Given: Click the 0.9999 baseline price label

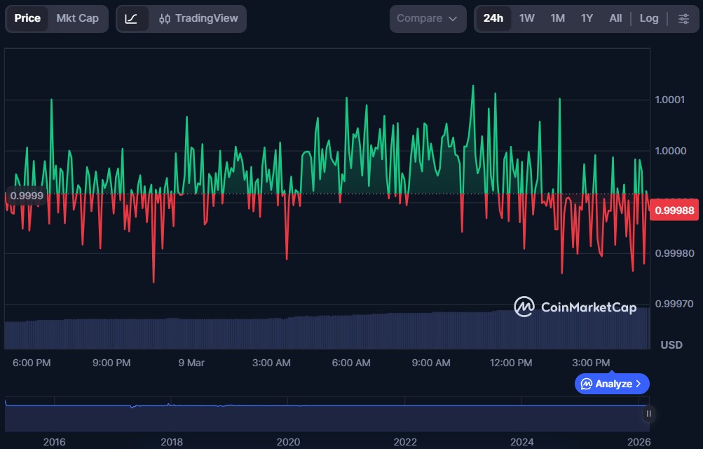Looking at the screenshot, I should pos(27,196).
